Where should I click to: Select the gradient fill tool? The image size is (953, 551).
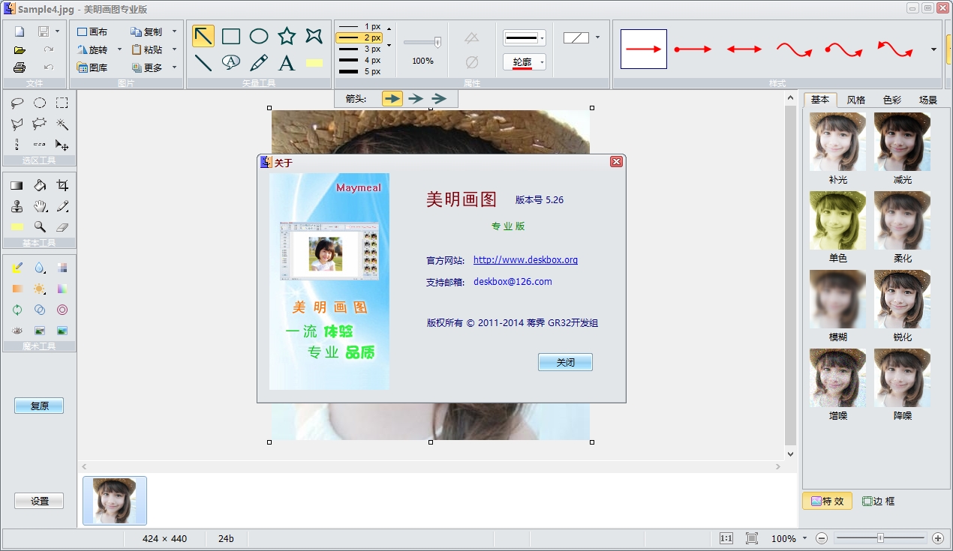(x=17, y=185)
